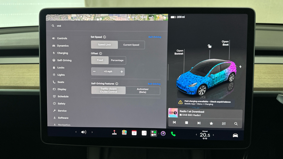Open the Toybox app icon
Screen dimensions: 283x159
click(124, 133)
